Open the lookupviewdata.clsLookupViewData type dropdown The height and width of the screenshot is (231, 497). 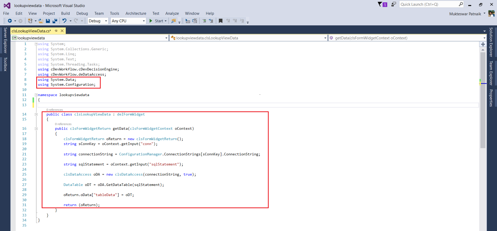[x=248, y=38]
